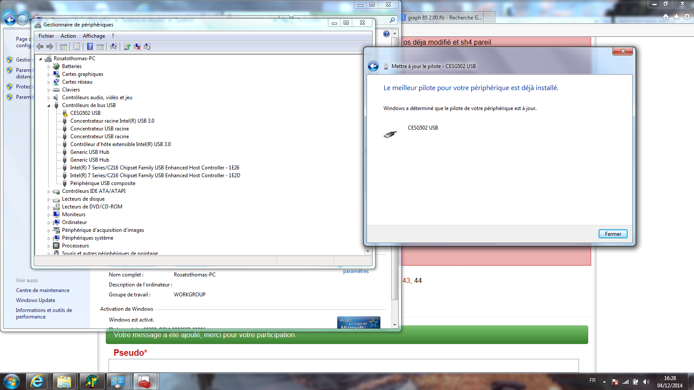Expand the Contrôleurs IDE ATA/ATAPI node
This screenshot has width=694, height=390.
tap(49, 192)
